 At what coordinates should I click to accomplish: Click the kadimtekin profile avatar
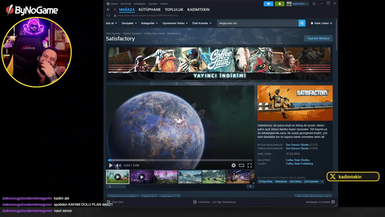(289, 4)
